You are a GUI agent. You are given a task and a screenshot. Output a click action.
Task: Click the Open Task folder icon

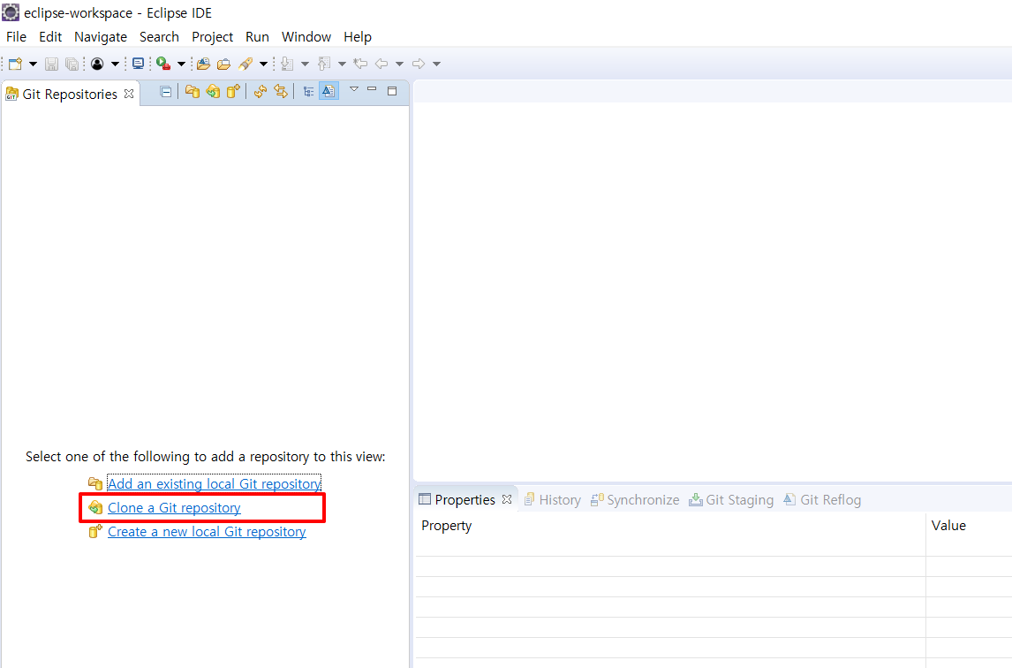tap(224, 64)
